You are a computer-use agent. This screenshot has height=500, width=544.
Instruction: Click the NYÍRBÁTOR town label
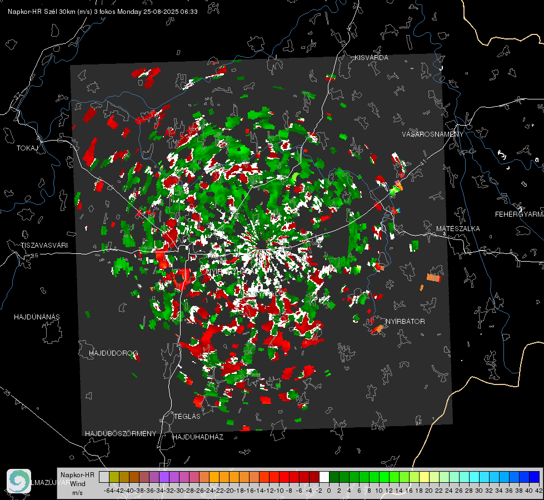pyautogui.click(x=405, y=321)
